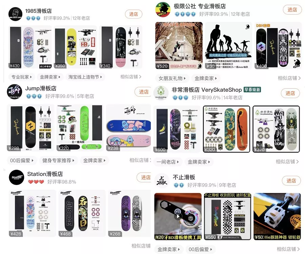Expand the 女朋友礼物 tag

tap(172, 78)
